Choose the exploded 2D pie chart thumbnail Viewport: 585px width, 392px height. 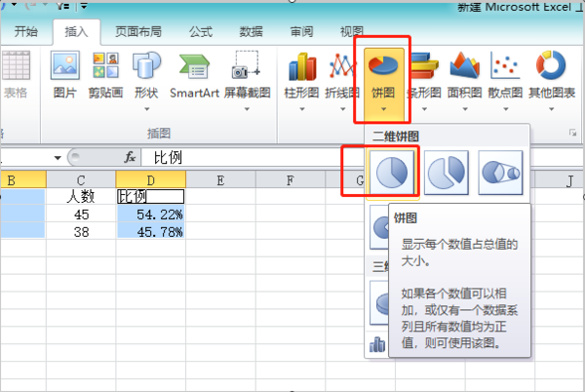(447, 173)
